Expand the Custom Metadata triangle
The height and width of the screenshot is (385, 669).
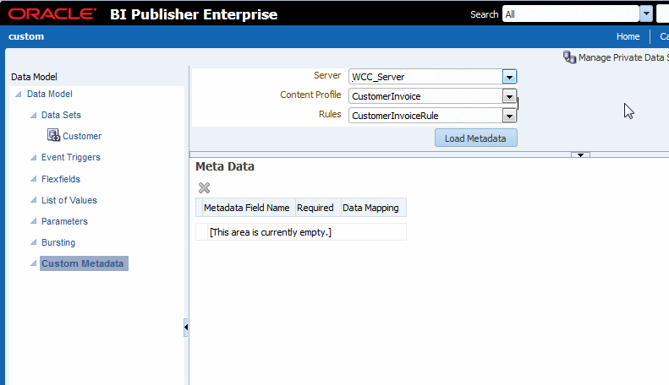pos(33,263)
